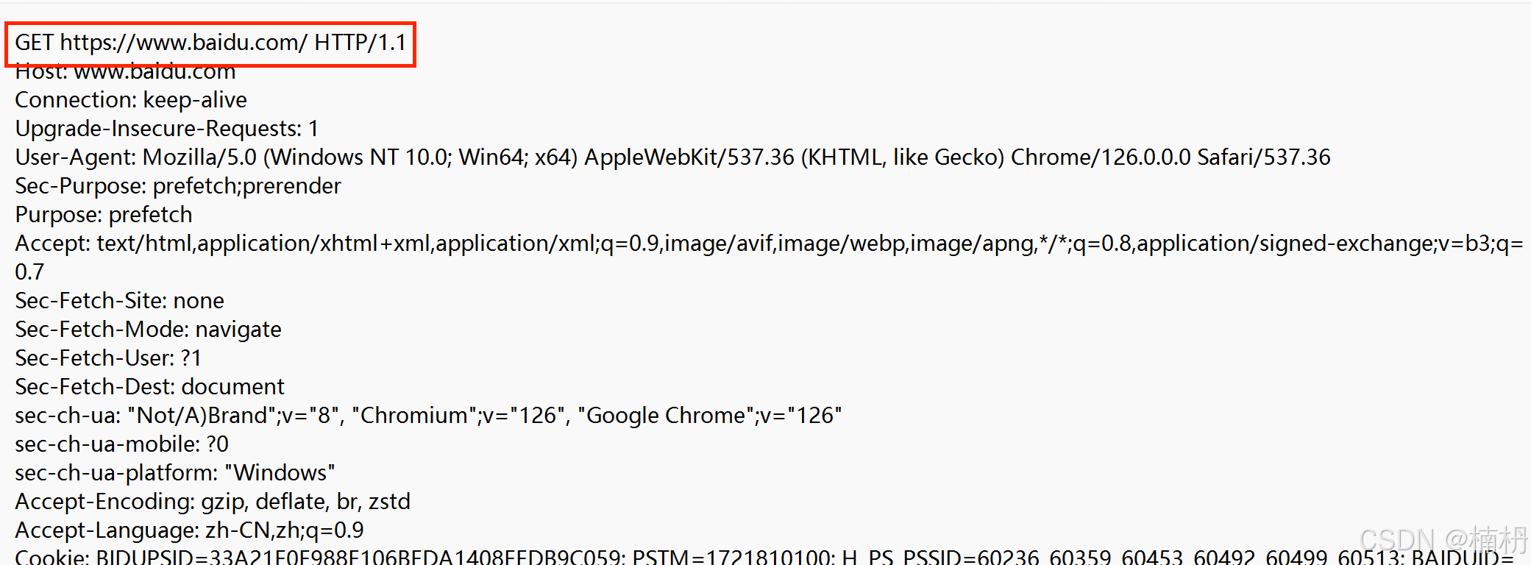Click the sec-ch-ua-mobile header line

(121, 444)
